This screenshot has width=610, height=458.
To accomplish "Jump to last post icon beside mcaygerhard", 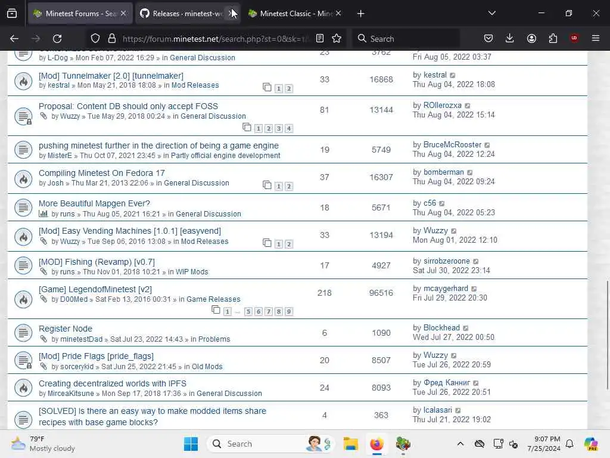I will tap(474, 289).
